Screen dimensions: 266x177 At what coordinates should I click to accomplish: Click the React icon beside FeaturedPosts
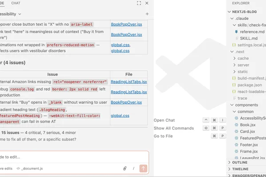click(236, 138)
